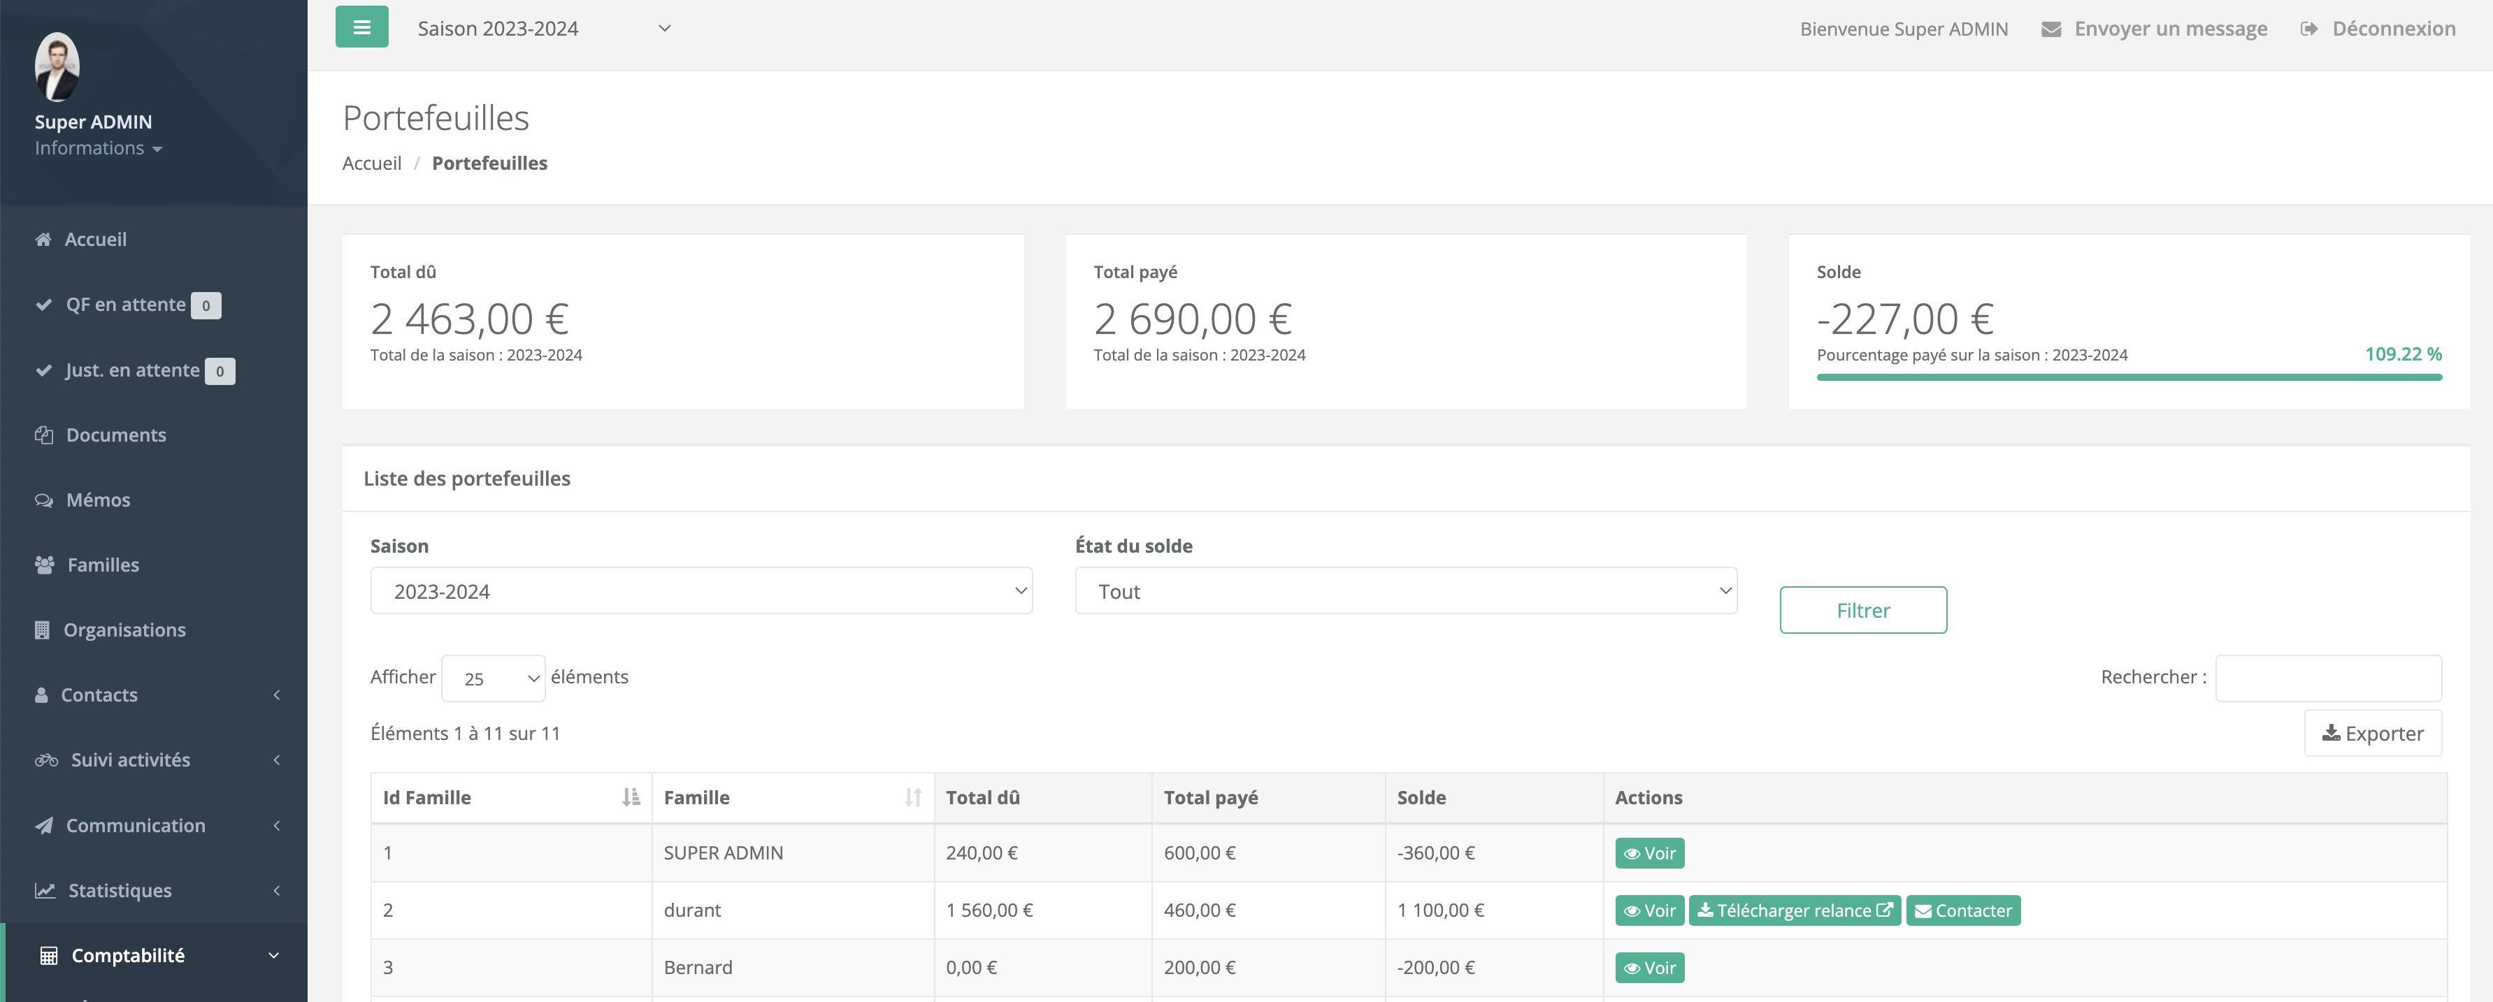Click the home icon next to Accueil
2493x1002 pixels.
(43, 239)
